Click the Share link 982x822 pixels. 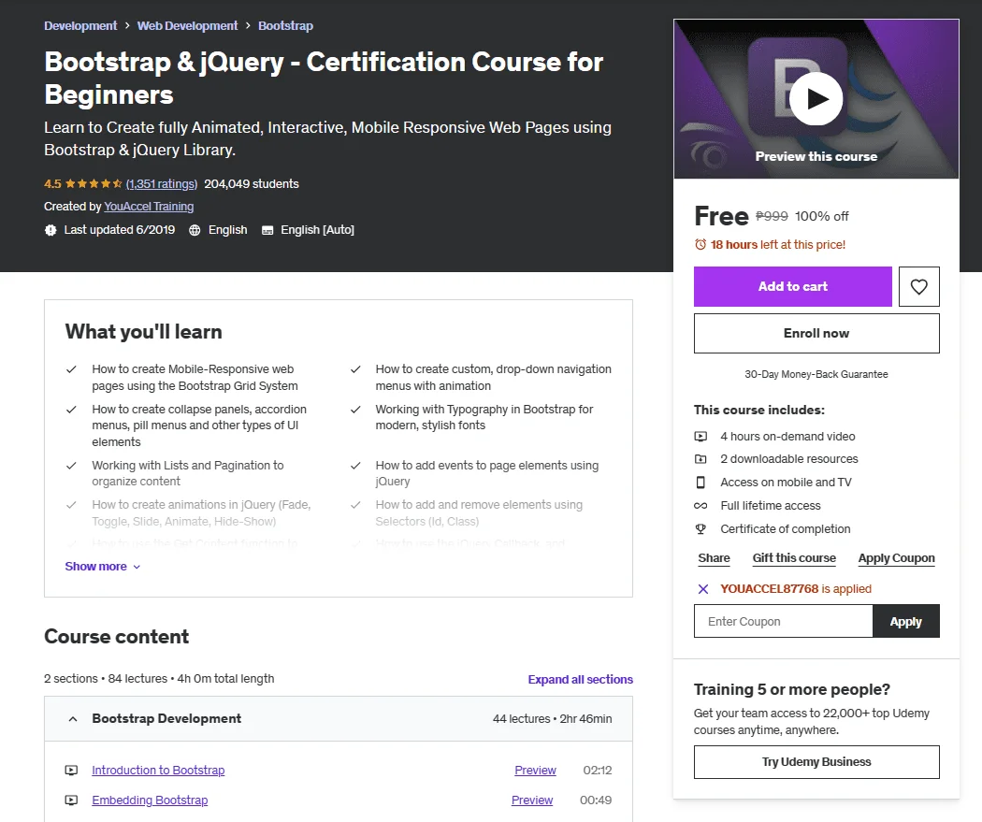coord(714,557)
